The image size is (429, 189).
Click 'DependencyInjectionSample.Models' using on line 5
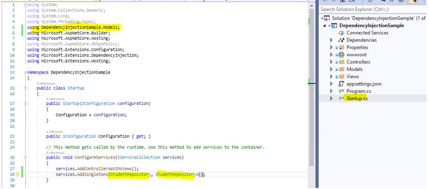pos(80,27)
